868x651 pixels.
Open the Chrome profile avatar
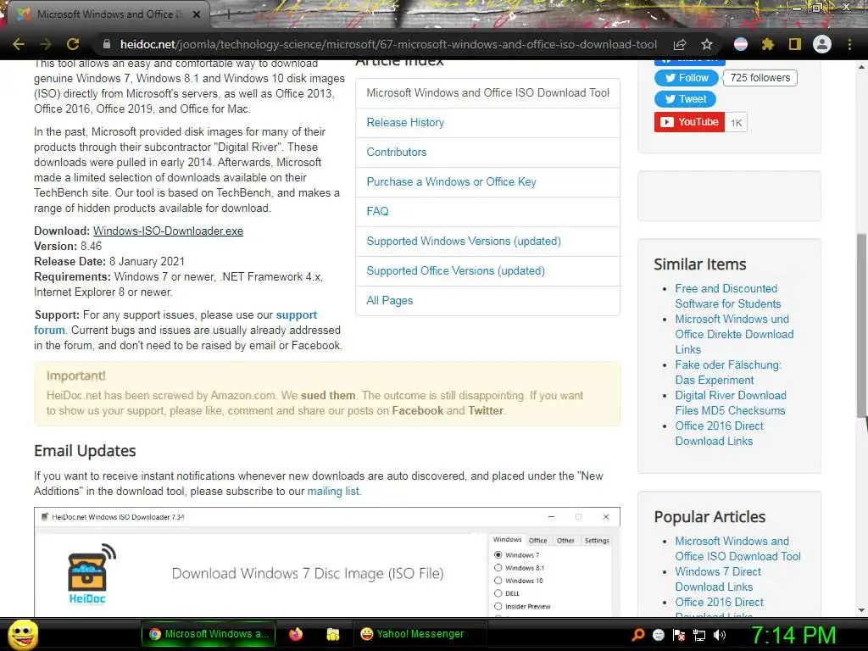click(x=822, y=44)
